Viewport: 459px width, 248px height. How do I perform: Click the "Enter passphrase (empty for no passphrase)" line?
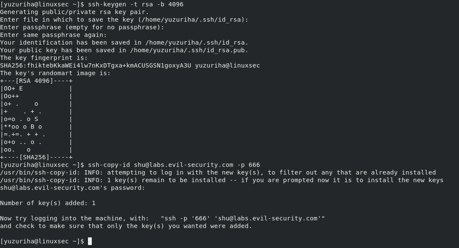[82, 27]
